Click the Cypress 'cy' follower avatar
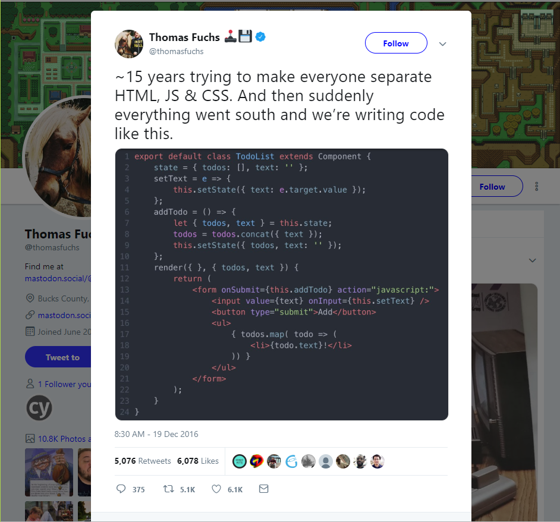Screen dimensions: 560x522 click(x=39, y=408)
